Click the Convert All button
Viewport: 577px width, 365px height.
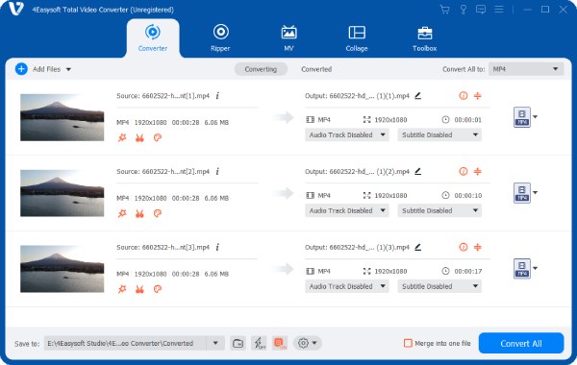coord(521,343)
